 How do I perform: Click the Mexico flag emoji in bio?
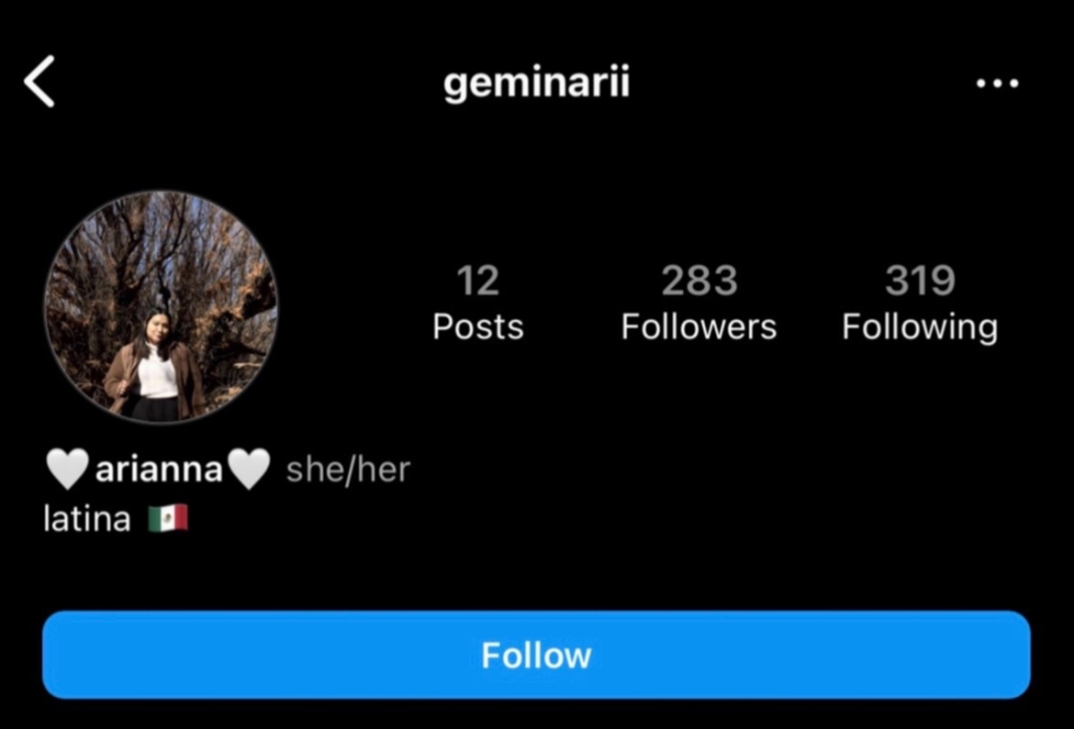(x=168, y=518)
